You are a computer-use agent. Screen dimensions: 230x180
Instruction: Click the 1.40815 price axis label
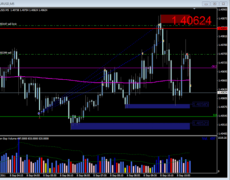pos(223,36)
